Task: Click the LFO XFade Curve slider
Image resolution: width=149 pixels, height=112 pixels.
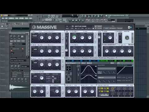Action: tap(78, 73)
